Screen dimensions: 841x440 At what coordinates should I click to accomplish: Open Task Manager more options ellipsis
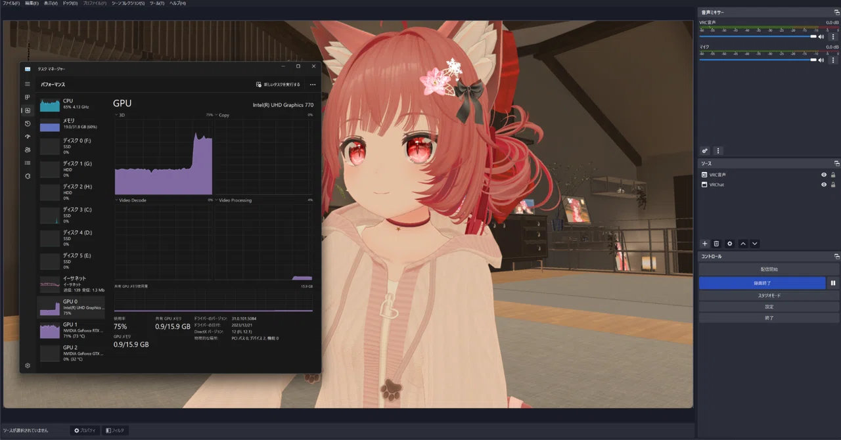point(313,84)
